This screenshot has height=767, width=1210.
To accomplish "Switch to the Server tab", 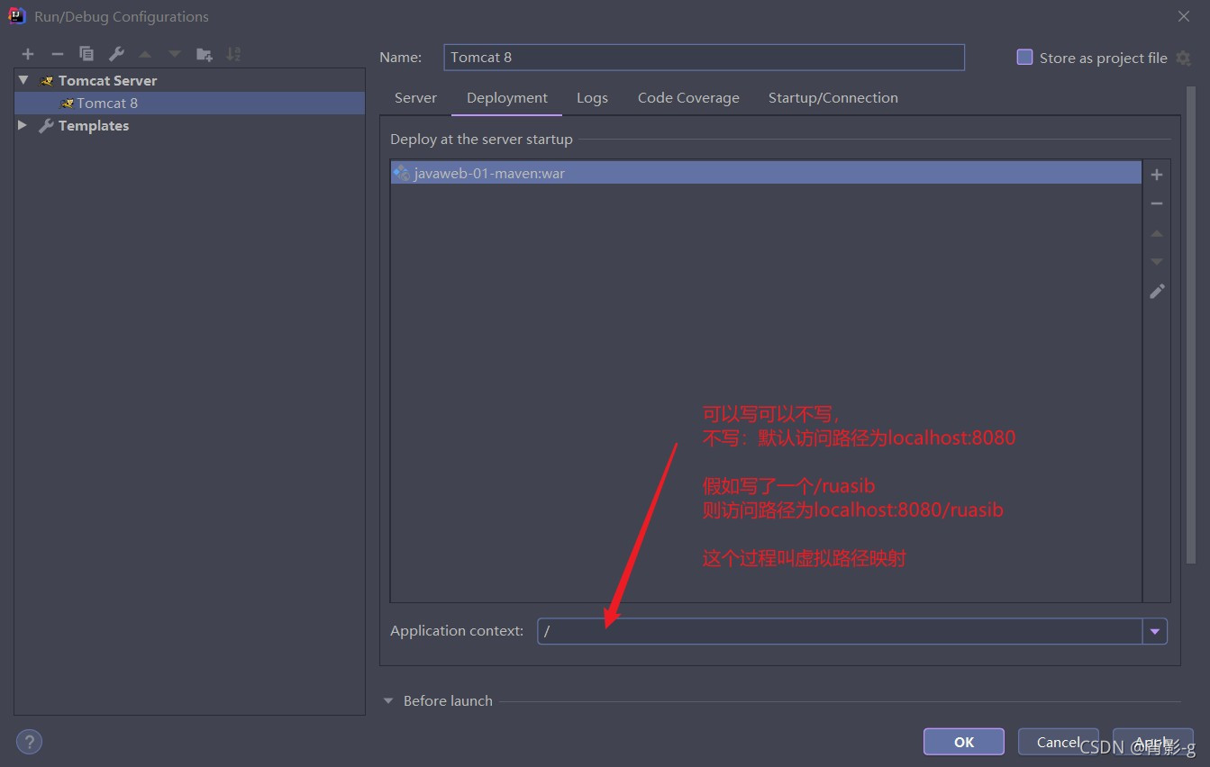I will [415, 98].
